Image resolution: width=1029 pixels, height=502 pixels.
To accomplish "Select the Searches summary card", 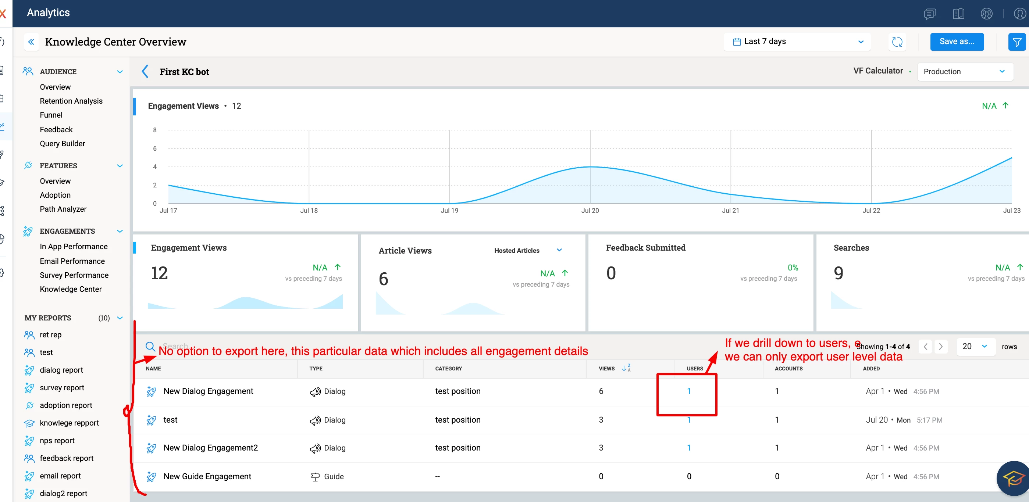I will pos(922,282).
